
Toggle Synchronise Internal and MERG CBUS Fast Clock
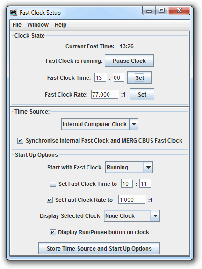coord(20,141)
